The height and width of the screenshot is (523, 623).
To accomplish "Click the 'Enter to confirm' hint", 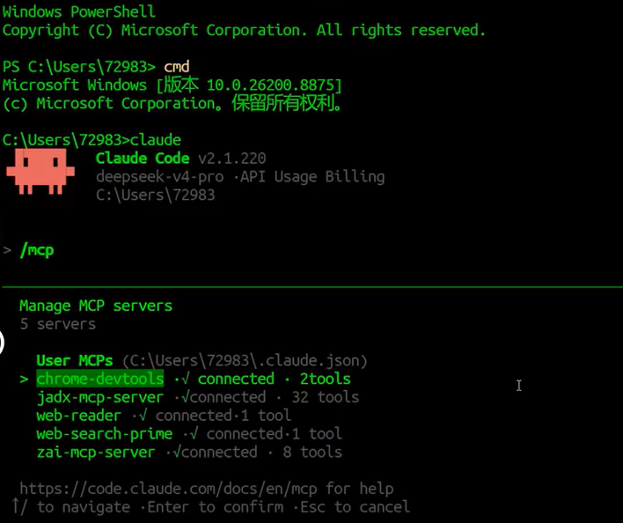I will (216, 507).
